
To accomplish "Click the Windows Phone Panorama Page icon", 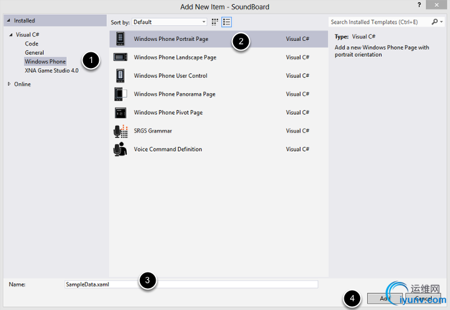I will coord(121,94).
